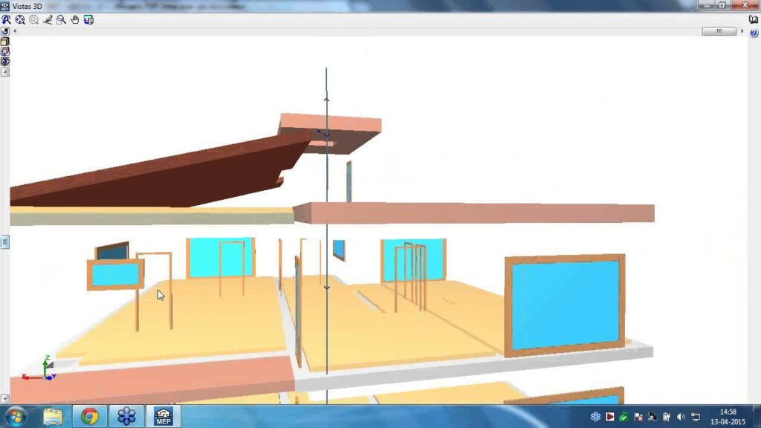
Task: Click the copy view image icon
Action: click(88, 20)
